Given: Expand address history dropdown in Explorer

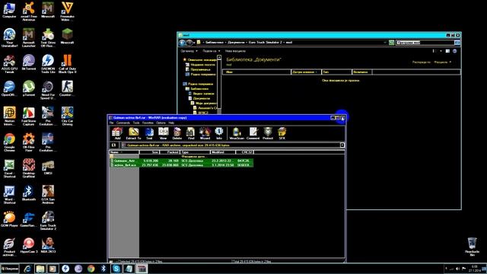Looking at the screenshot, I should pyautogui.click(x=385, y=43).
